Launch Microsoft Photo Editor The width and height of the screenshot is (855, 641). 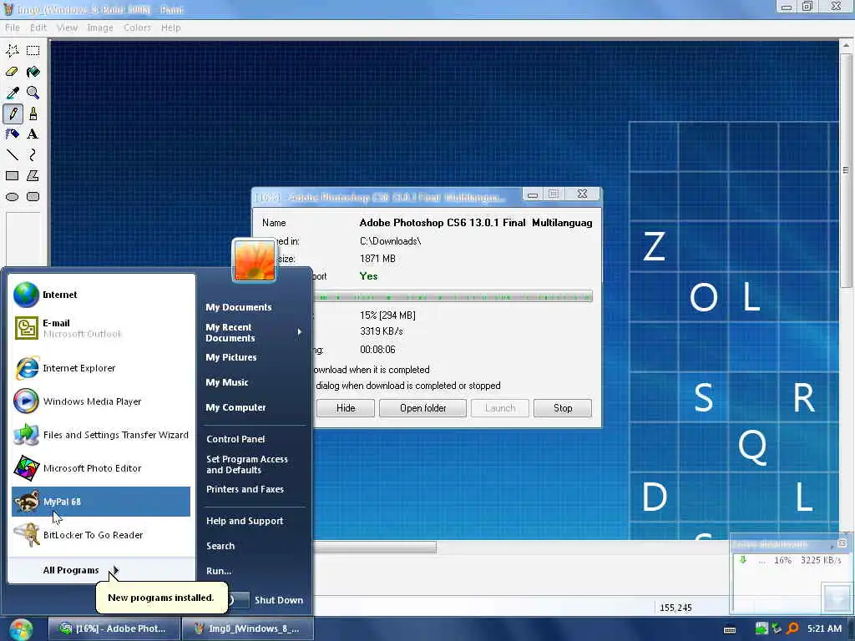[x=101, y=468]
